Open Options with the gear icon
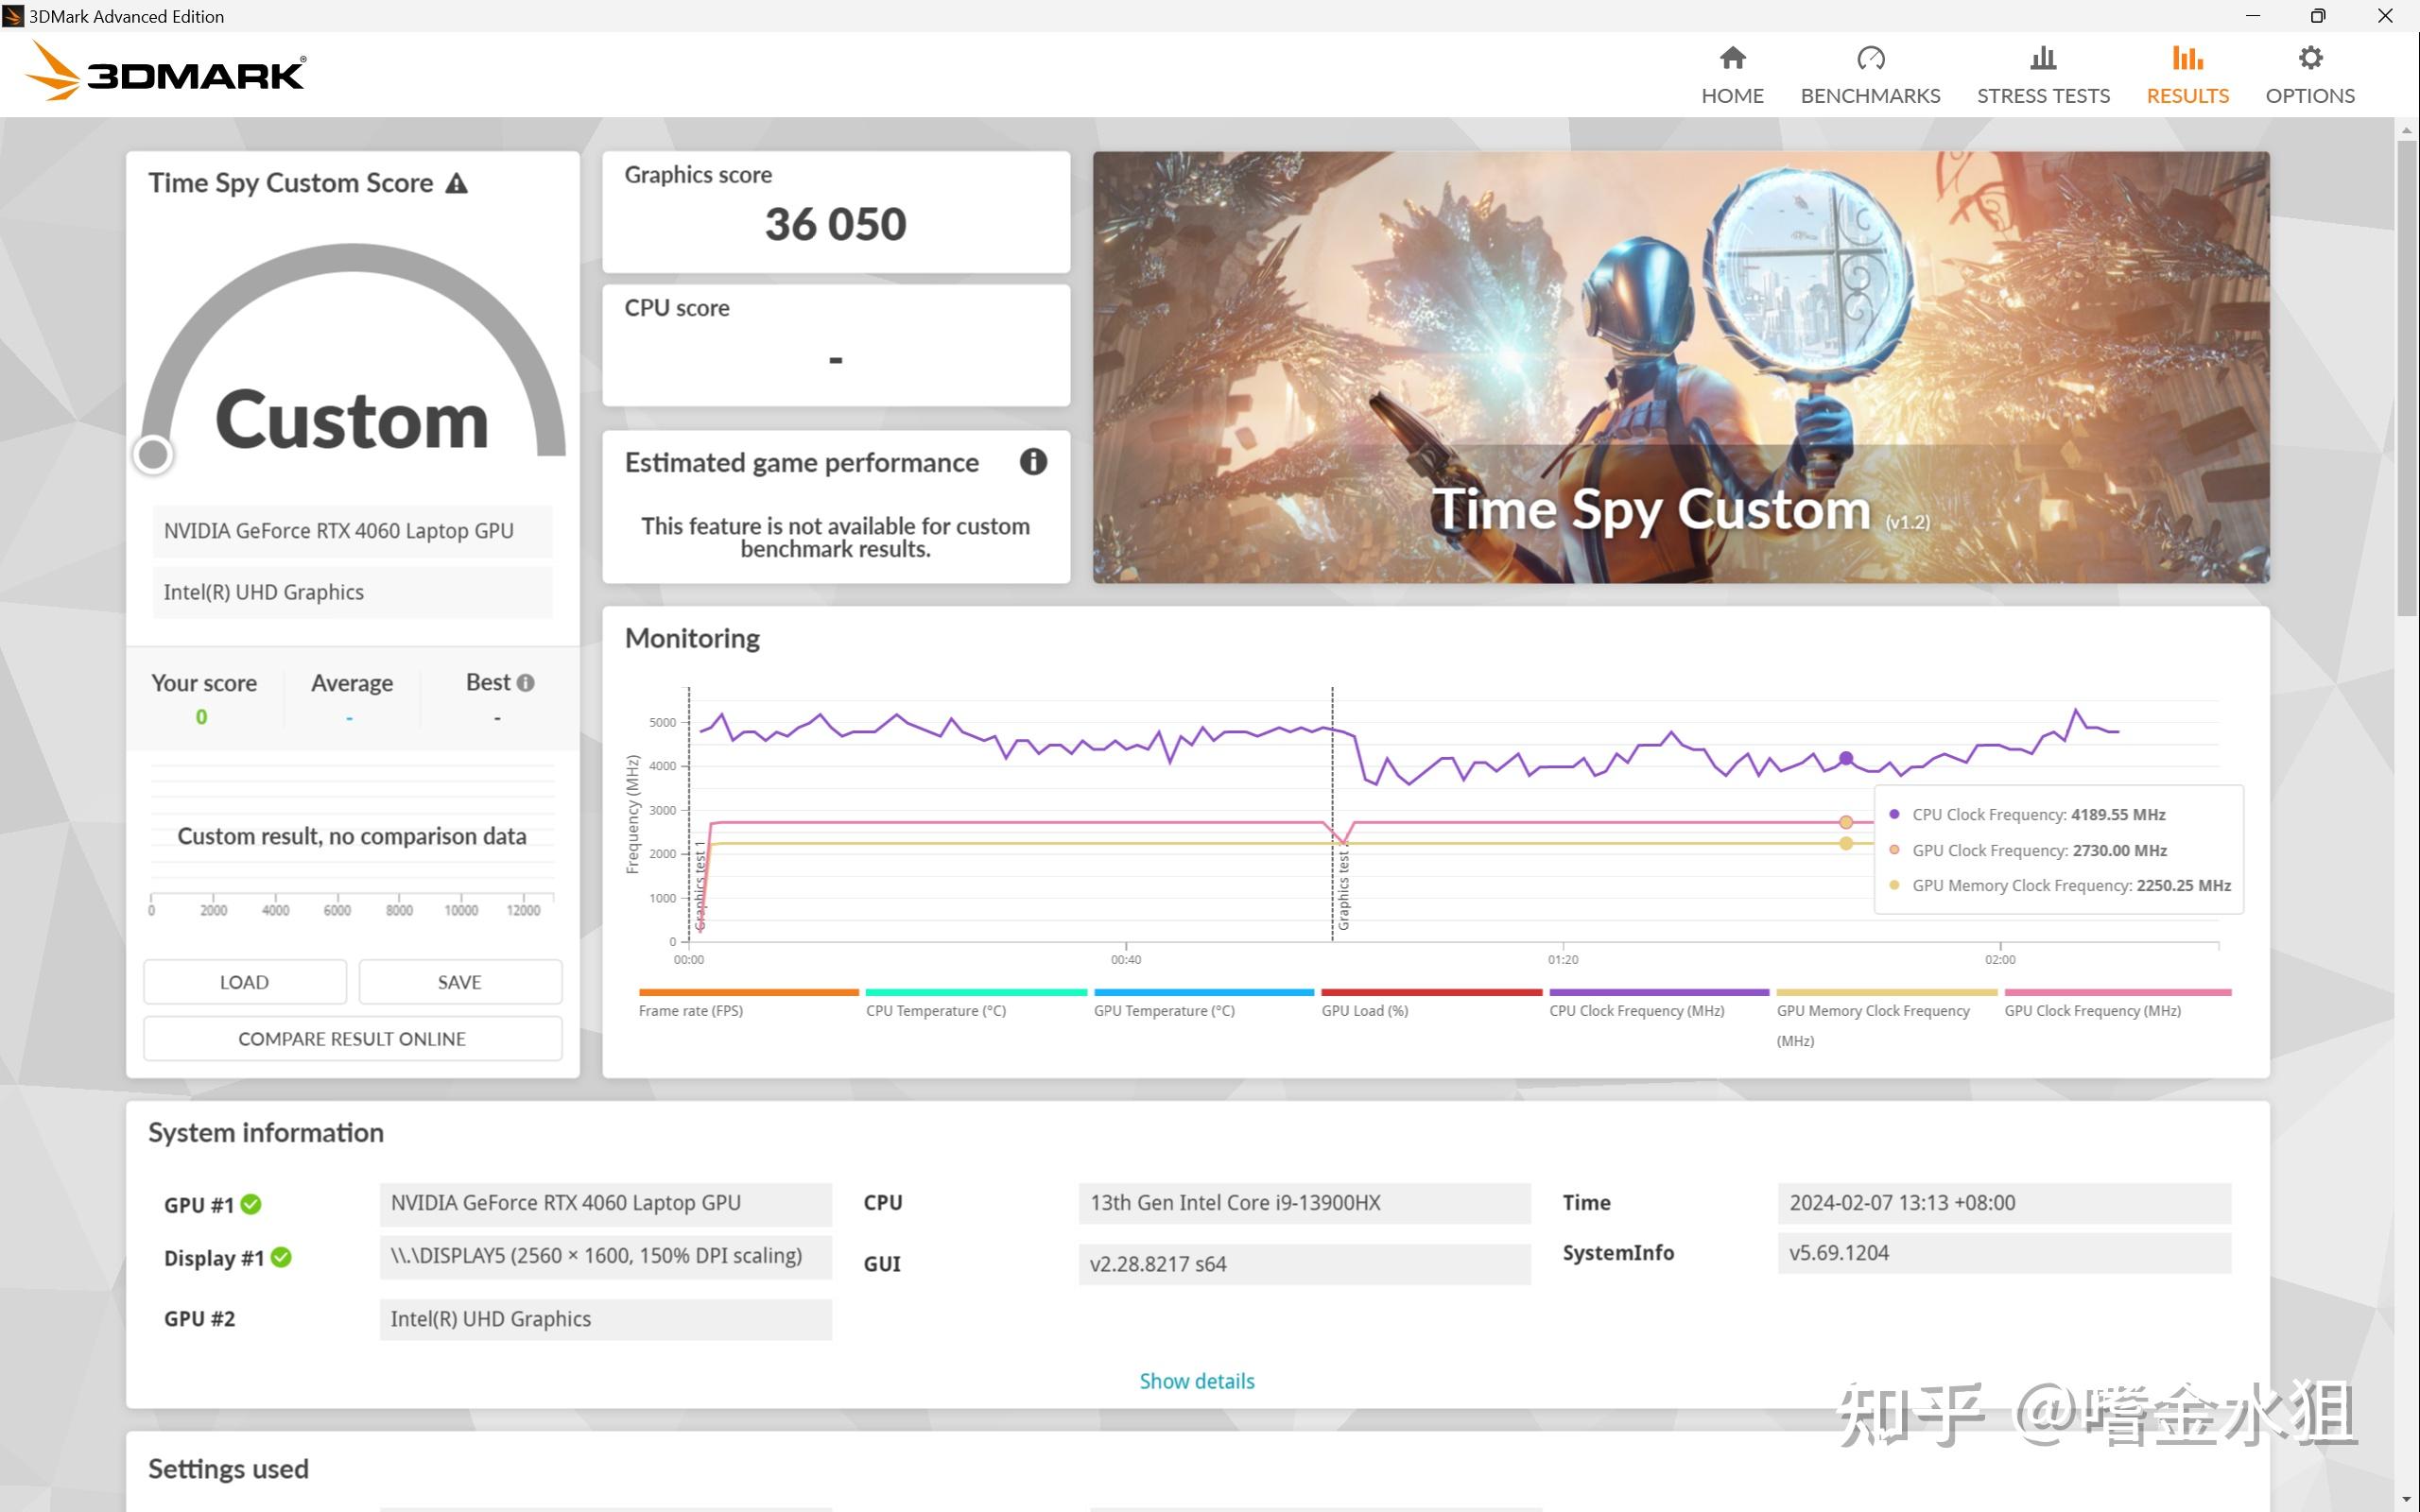The height and width of the screenshot is (1512, 2420). coord(2309,58)
